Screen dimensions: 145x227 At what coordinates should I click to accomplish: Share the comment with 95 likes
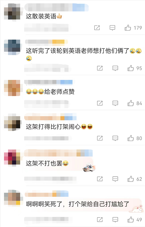pos(100,68)
